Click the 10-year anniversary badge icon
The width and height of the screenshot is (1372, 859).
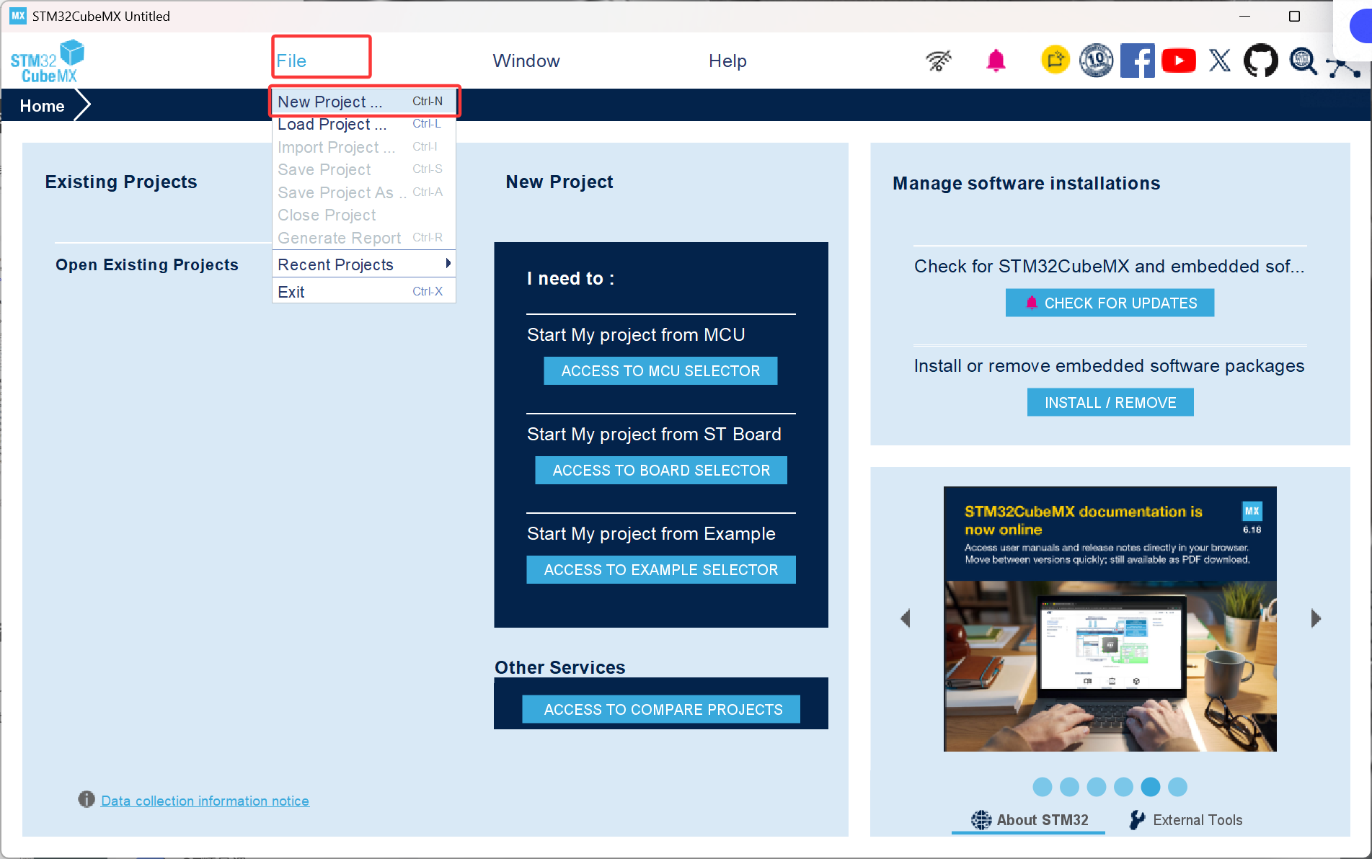click(x=1096, y=61)
